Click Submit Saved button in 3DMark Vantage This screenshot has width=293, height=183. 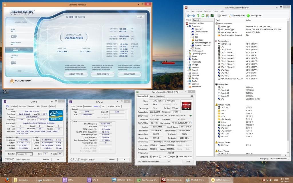[x=129, y=74]
